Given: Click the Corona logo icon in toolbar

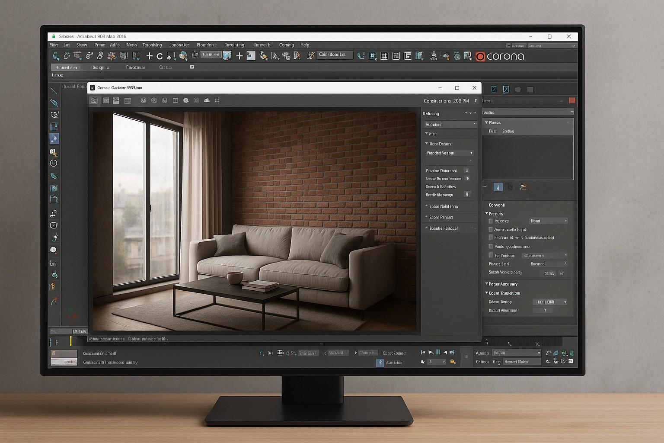Looking at the screenshot, I should 480,56.
